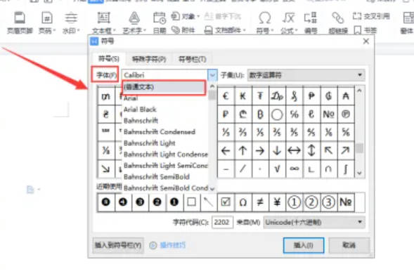Pick recent circled ③ symbol
Screen dimensions: 414x276
click(x=328, y=202)
